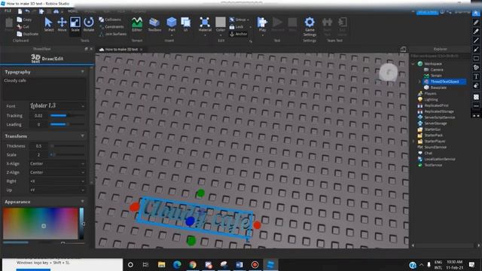The image size is (482, 271).
Task: Click the brightness slider beside color field
Action: pyautogui.click(x=81, y=224)
